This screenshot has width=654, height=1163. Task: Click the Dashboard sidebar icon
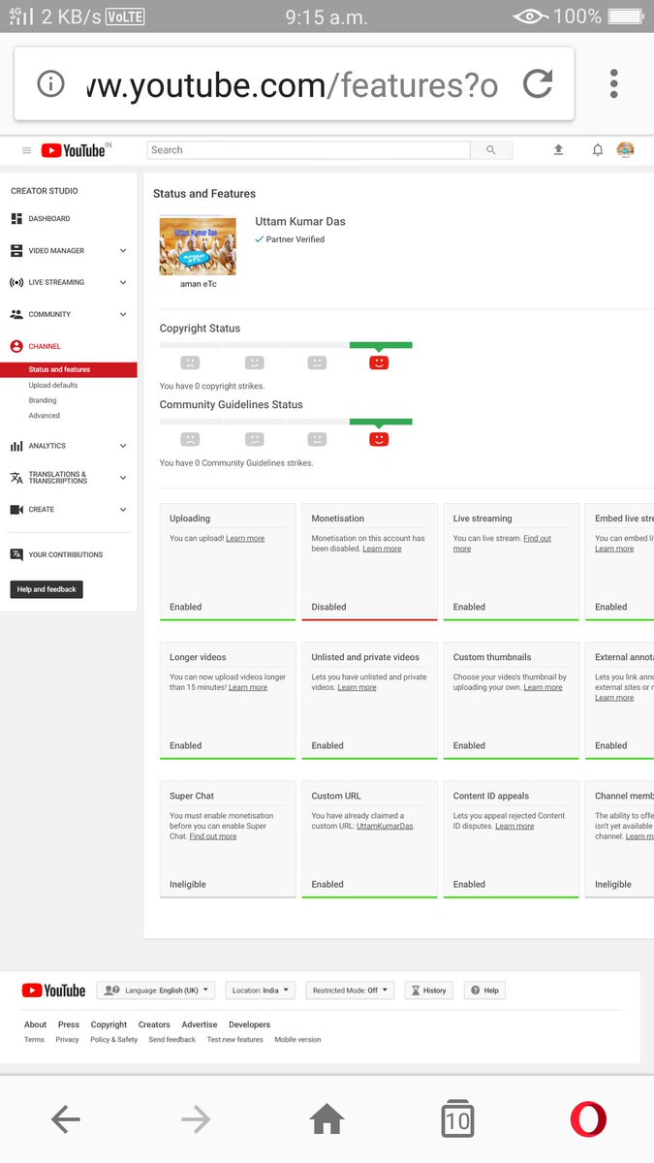[16, 219]
